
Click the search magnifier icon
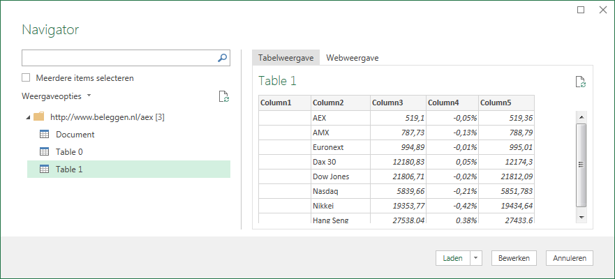(x=223, y=58)
